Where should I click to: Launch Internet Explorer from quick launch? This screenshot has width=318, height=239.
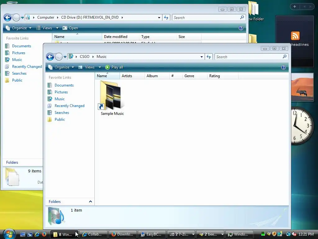pos(37,234)
